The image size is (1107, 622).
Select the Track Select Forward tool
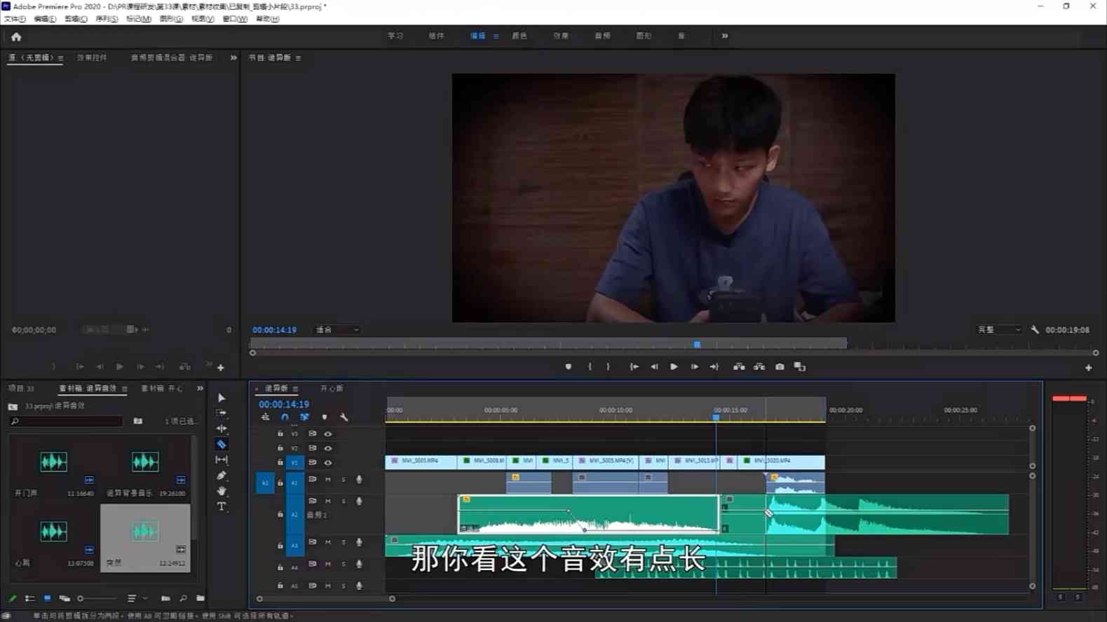222,413
